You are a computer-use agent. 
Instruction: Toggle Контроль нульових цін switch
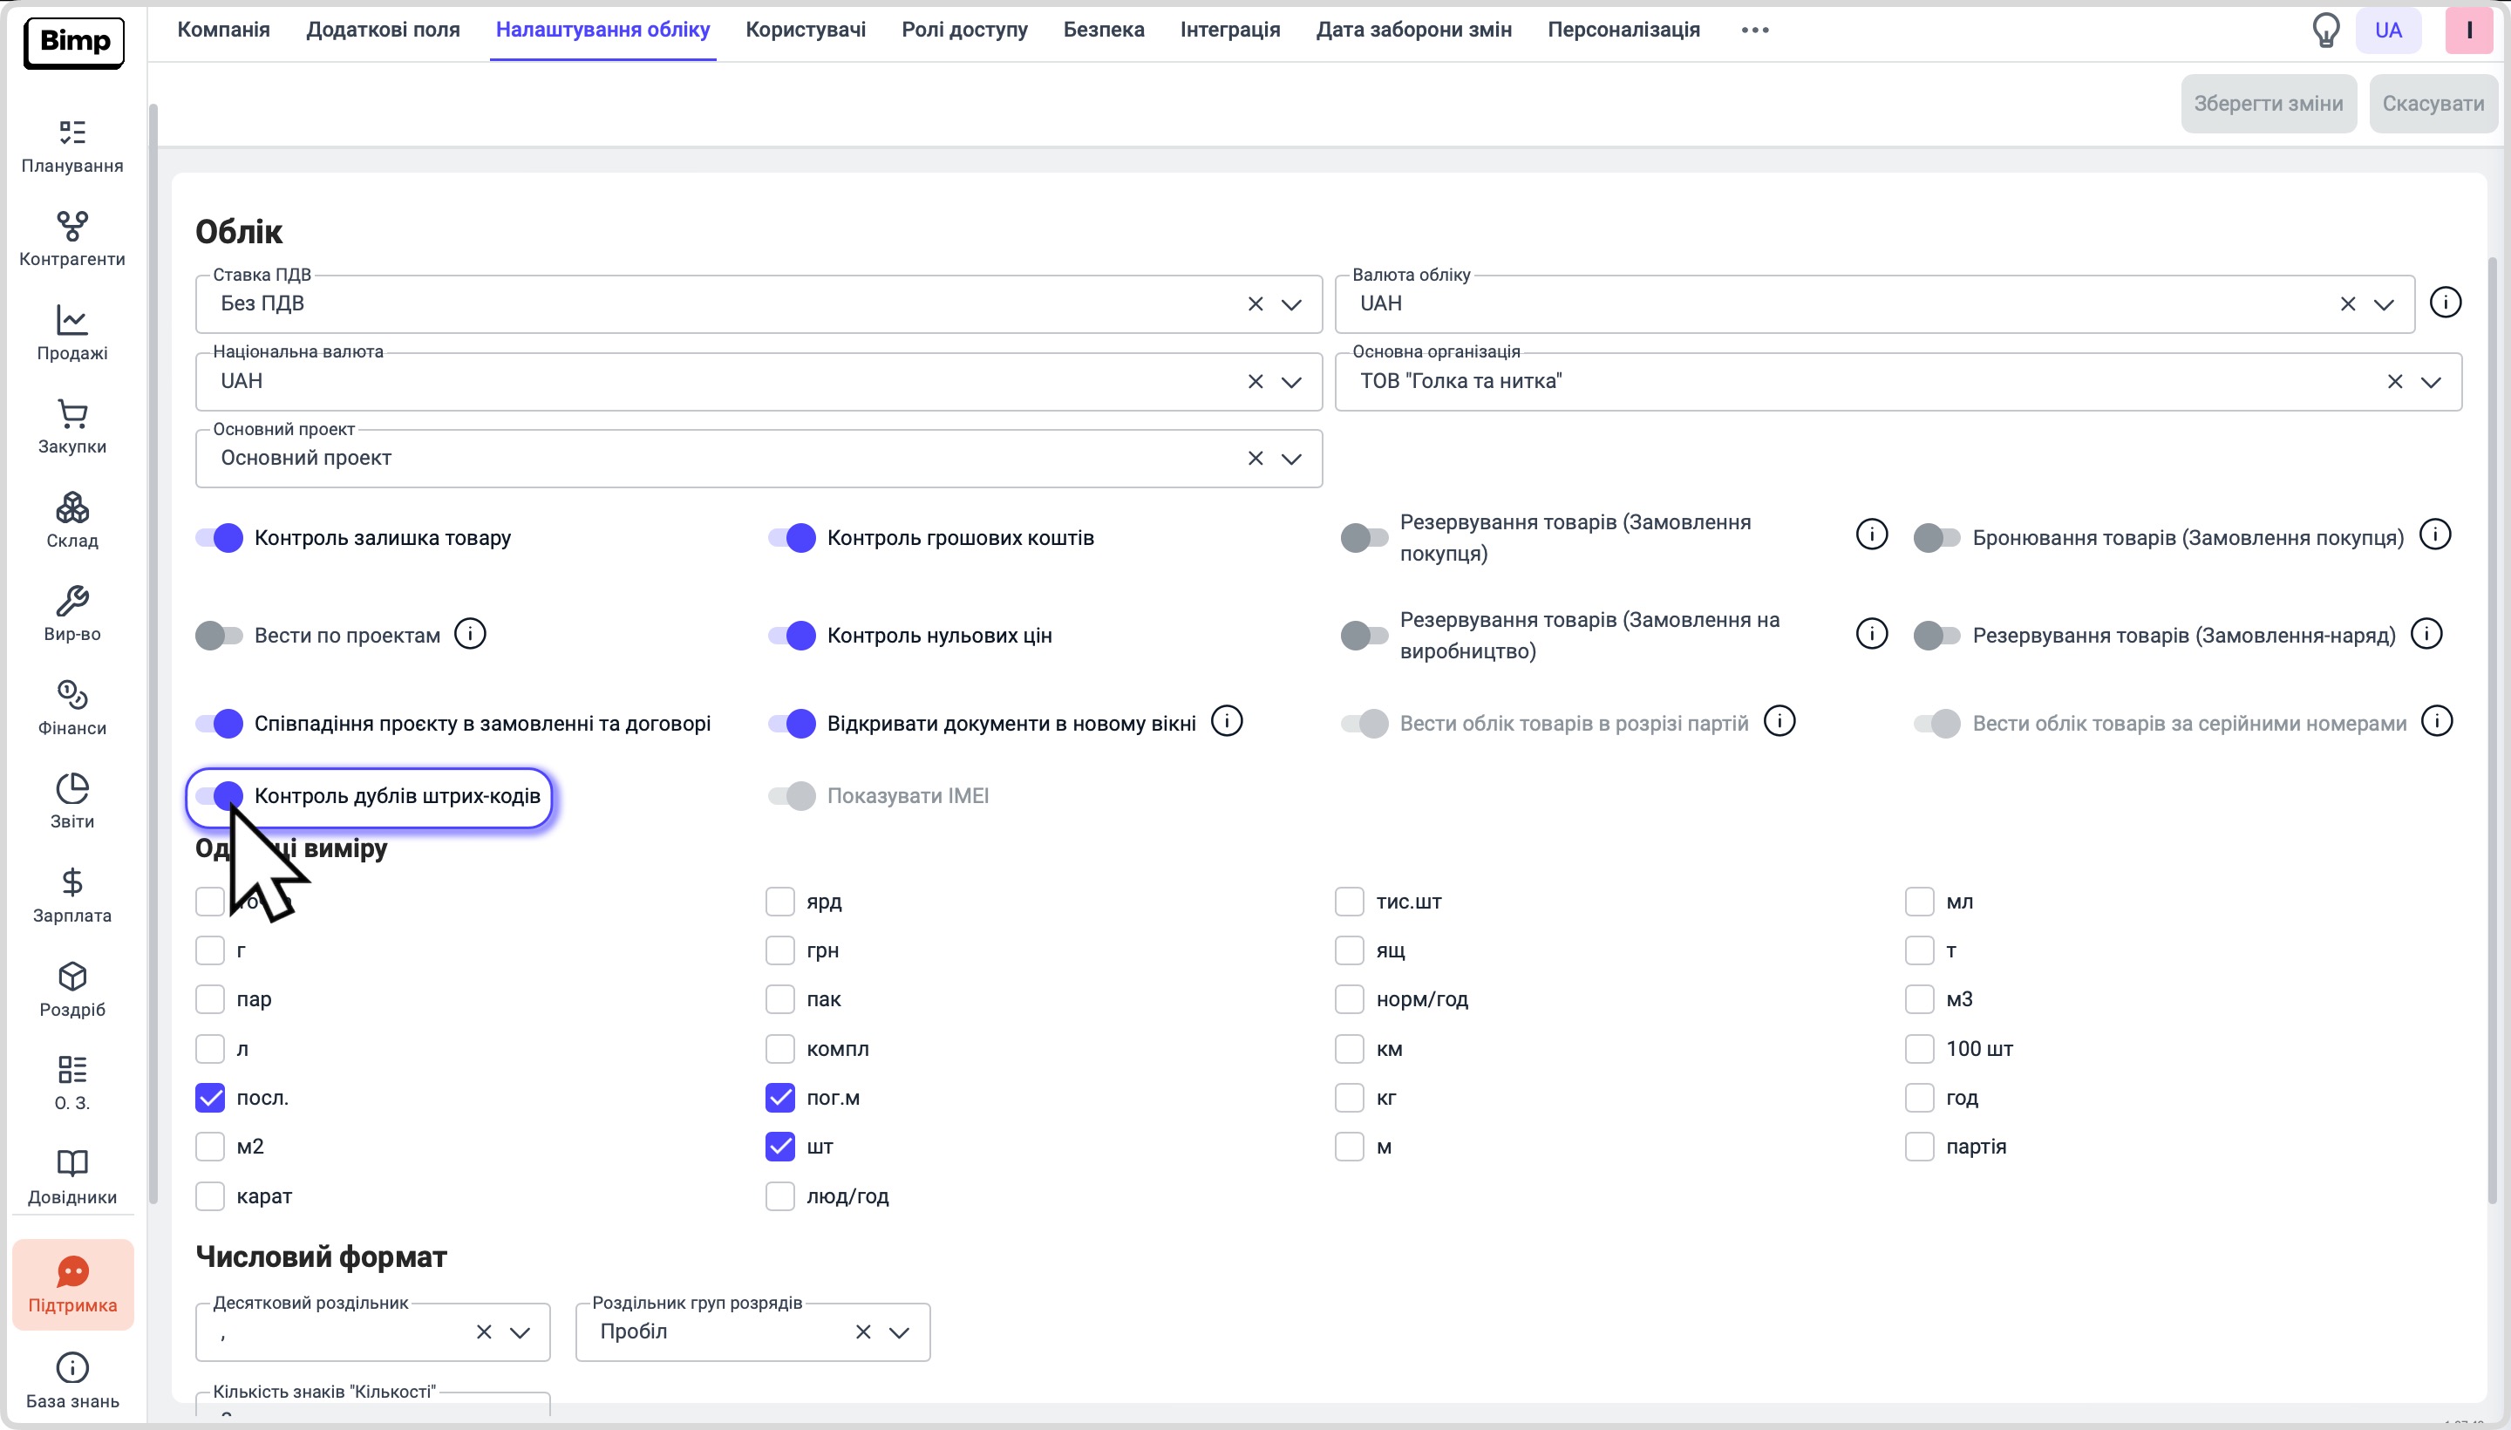point(792,636)
